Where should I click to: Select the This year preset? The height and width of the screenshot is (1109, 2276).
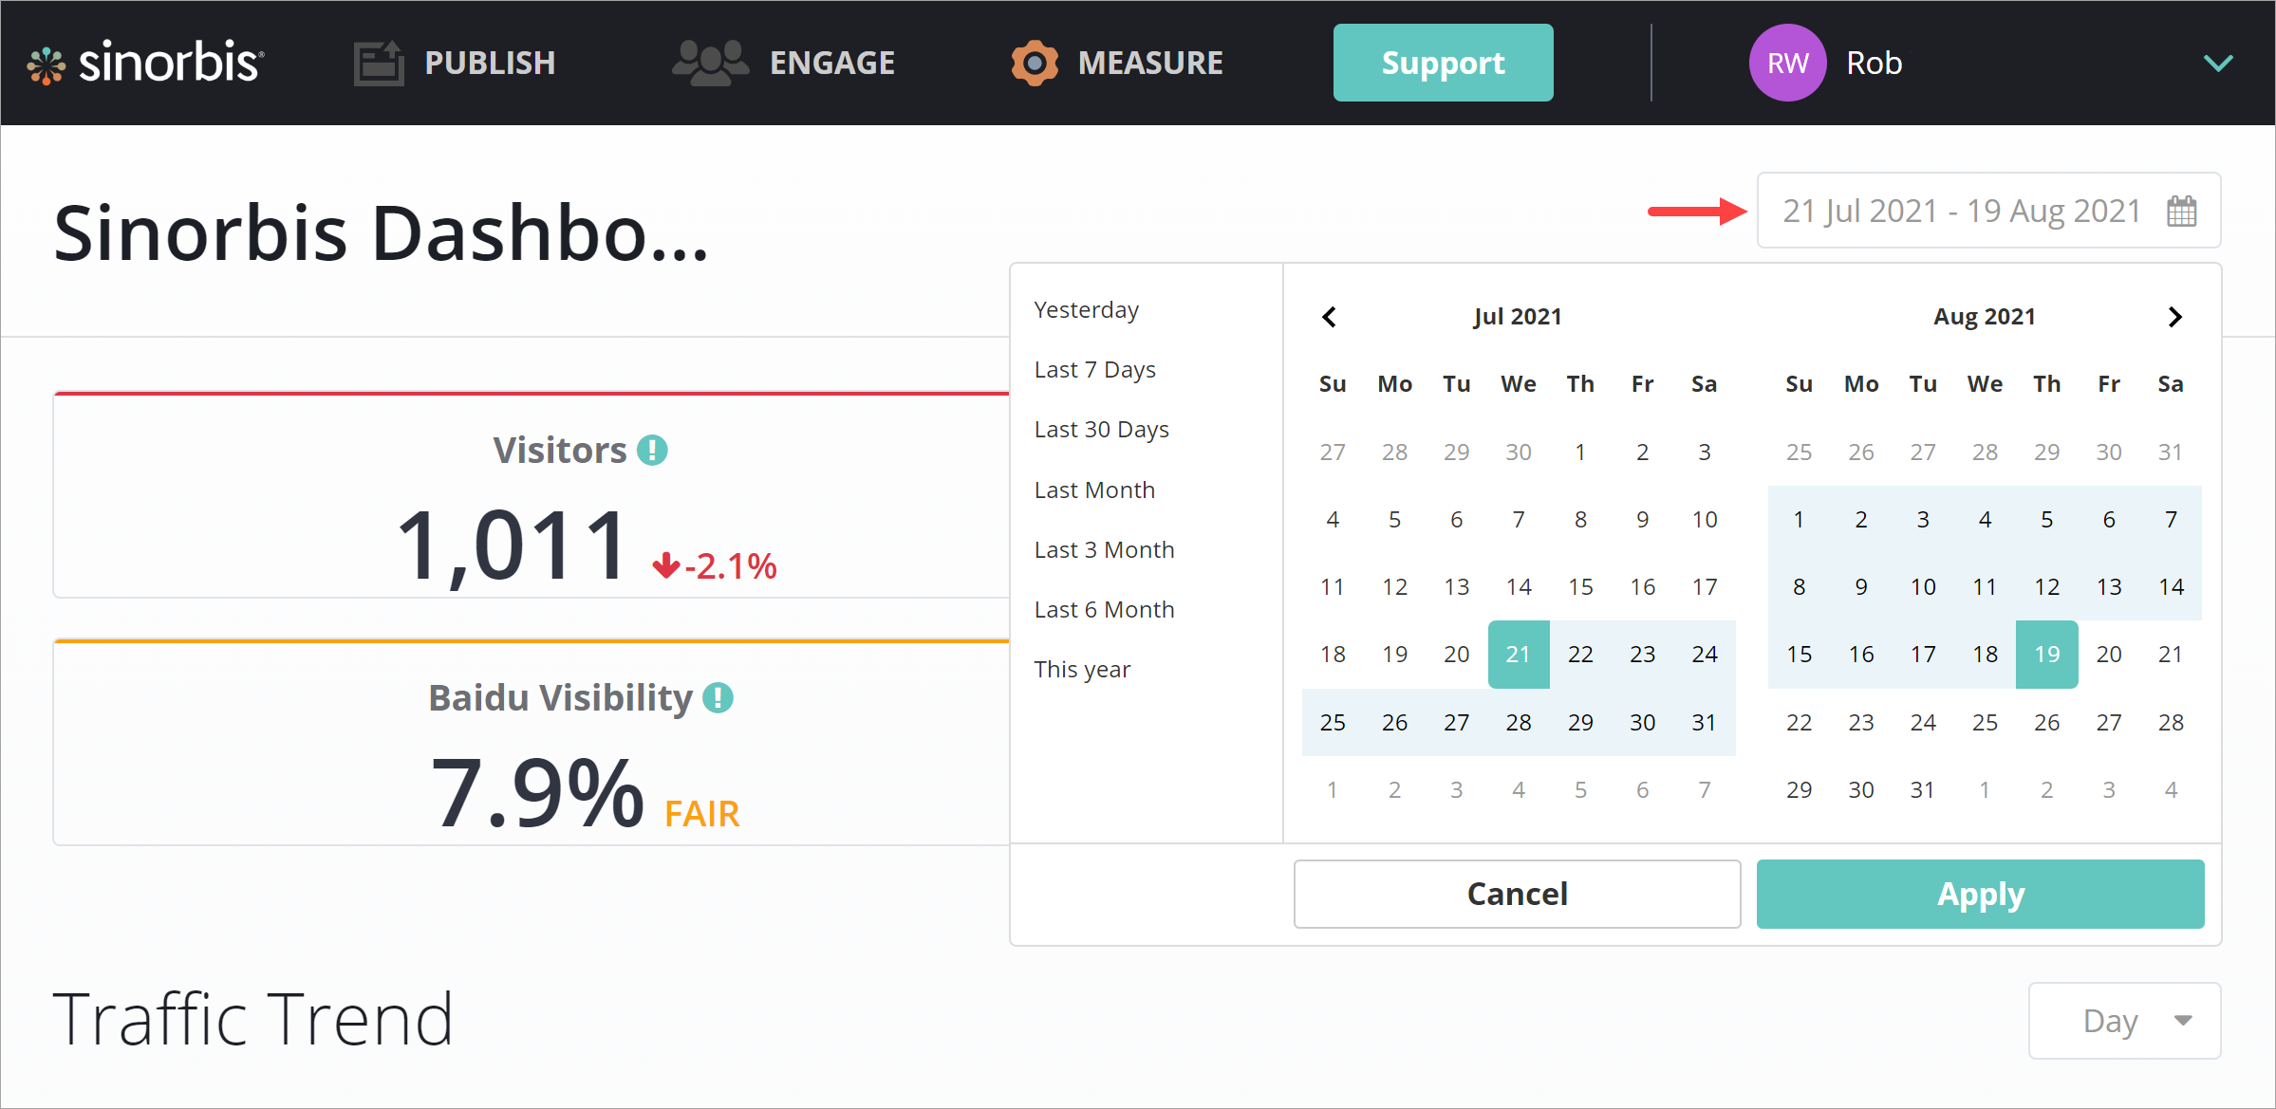point(1082,670)
